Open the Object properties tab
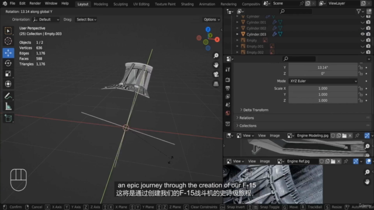374x210 pixels. (x=228, y=124)
